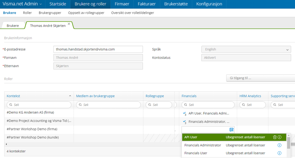This screenshot has height=158, width=295.
Task: Close the Thomas André Skjørten tab
Action: [x=69, y=24]
